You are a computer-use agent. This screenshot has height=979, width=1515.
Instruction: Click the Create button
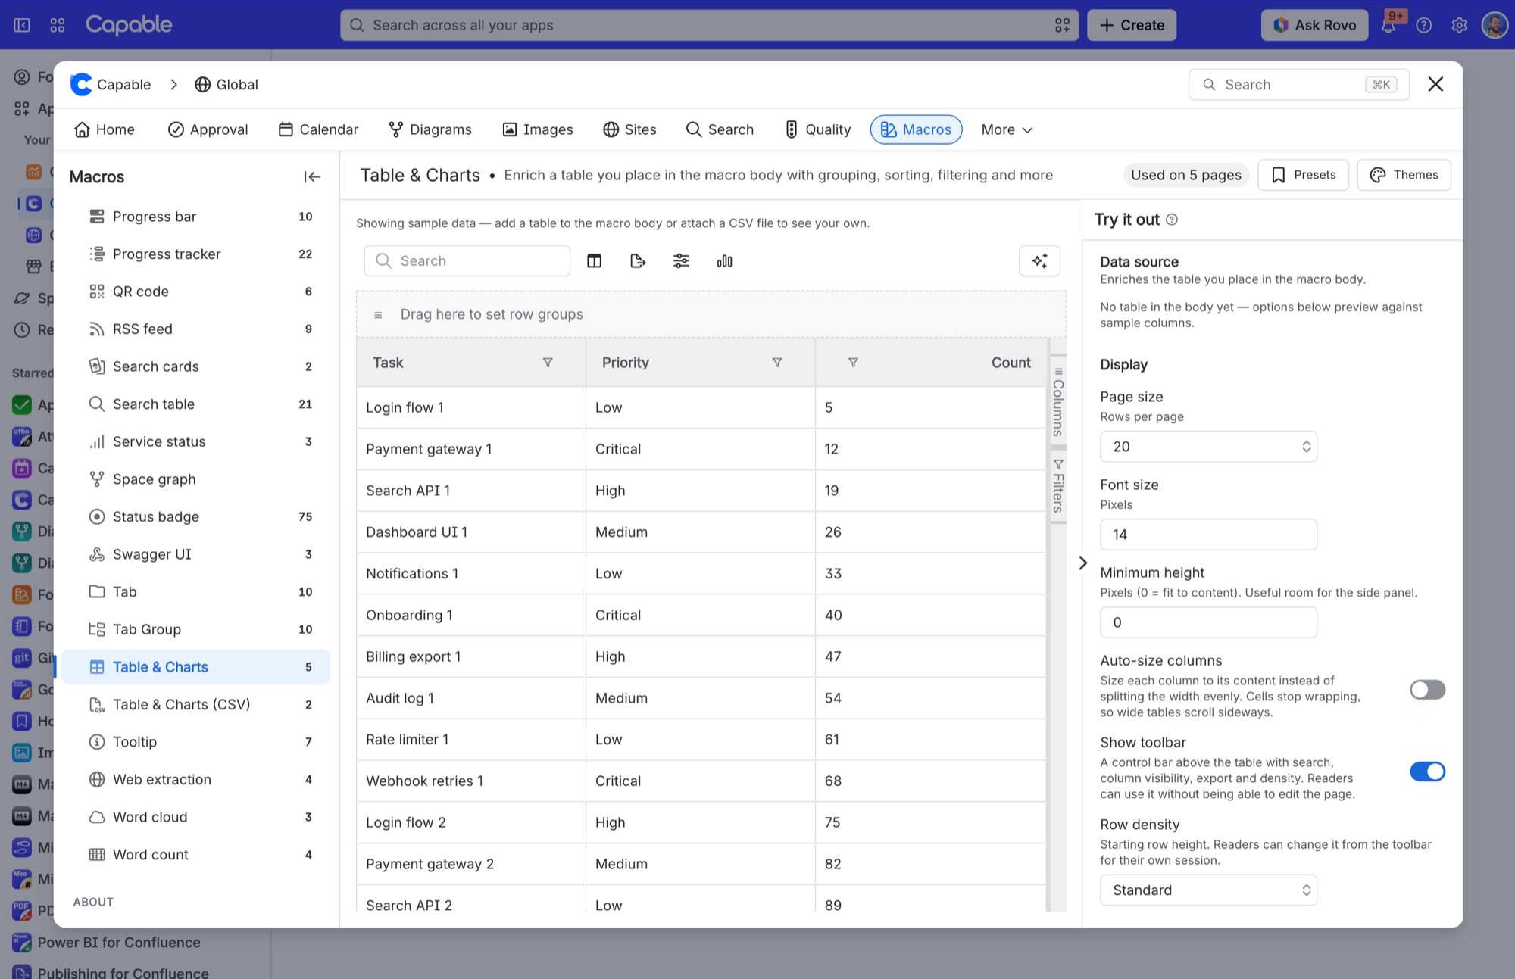coord(1132,25)
